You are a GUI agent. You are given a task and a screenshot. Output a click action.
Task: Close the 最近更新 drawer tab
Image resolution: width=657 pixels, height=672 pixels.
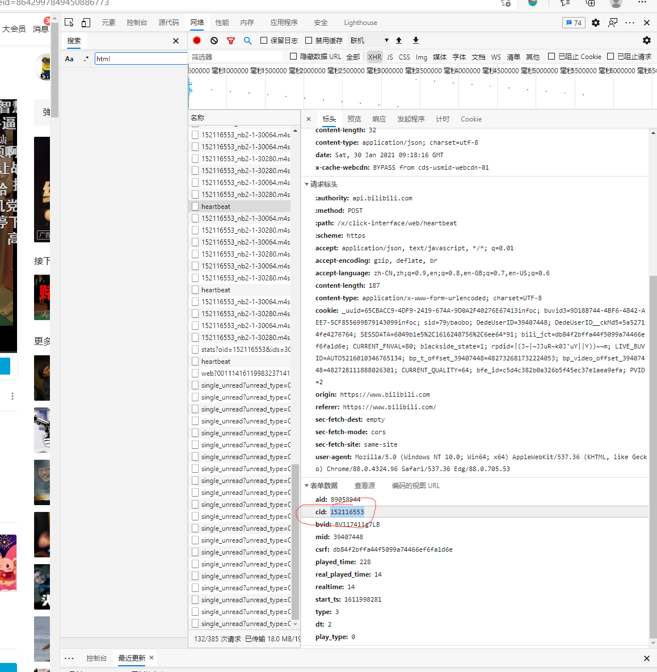pyautogui.click(x=151, y=657)
